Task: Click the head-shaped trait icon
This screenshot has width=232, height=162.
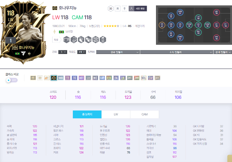Action: (x=81, y=40)
